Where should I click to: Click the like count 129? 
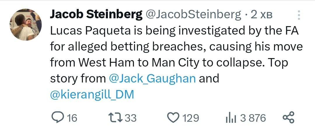(x=190, y=118)
